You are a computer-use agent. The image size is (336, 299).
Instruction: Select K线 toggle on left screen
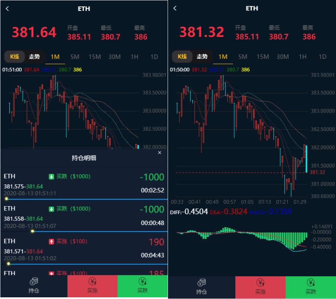tap(14, 57)
